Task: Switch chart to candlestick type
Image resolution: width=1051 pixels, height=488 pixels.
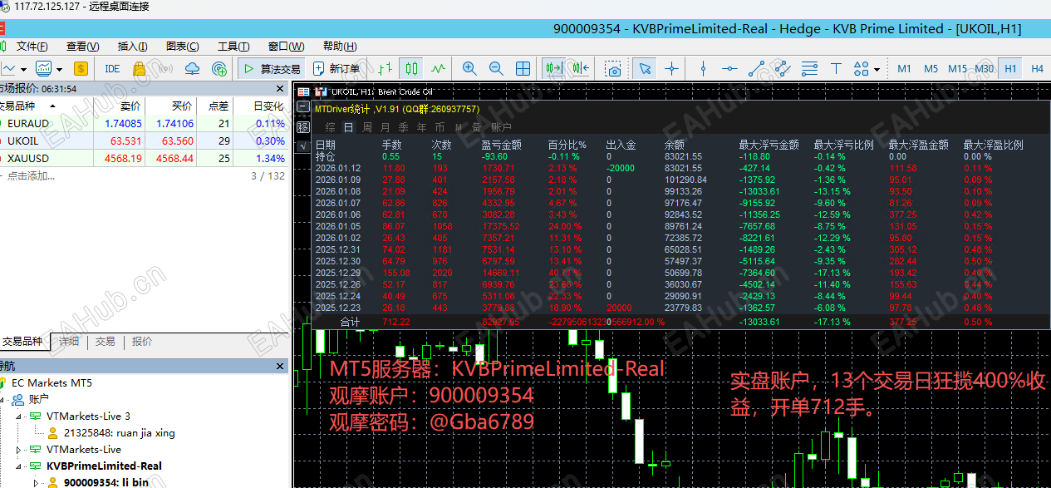Action: 411,68
